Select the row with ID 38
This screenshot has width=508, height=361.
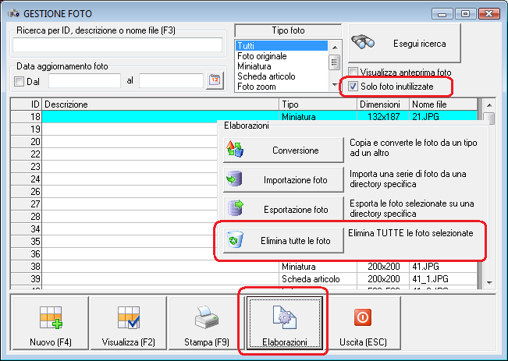click(x=244, y=267)
